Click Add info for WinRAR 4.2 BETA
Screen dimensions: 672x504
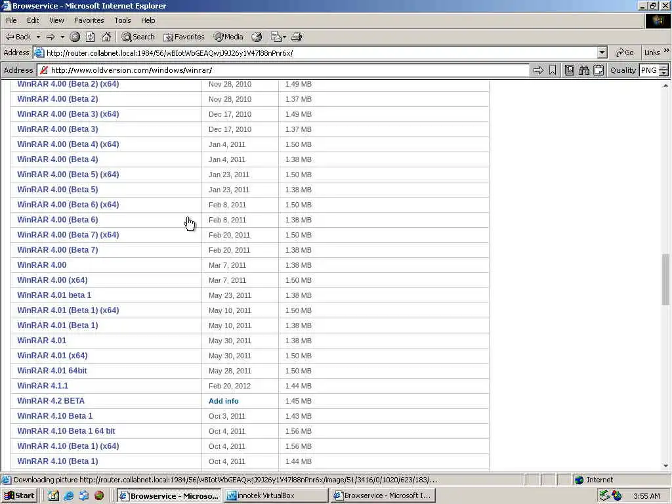point(223,401)
